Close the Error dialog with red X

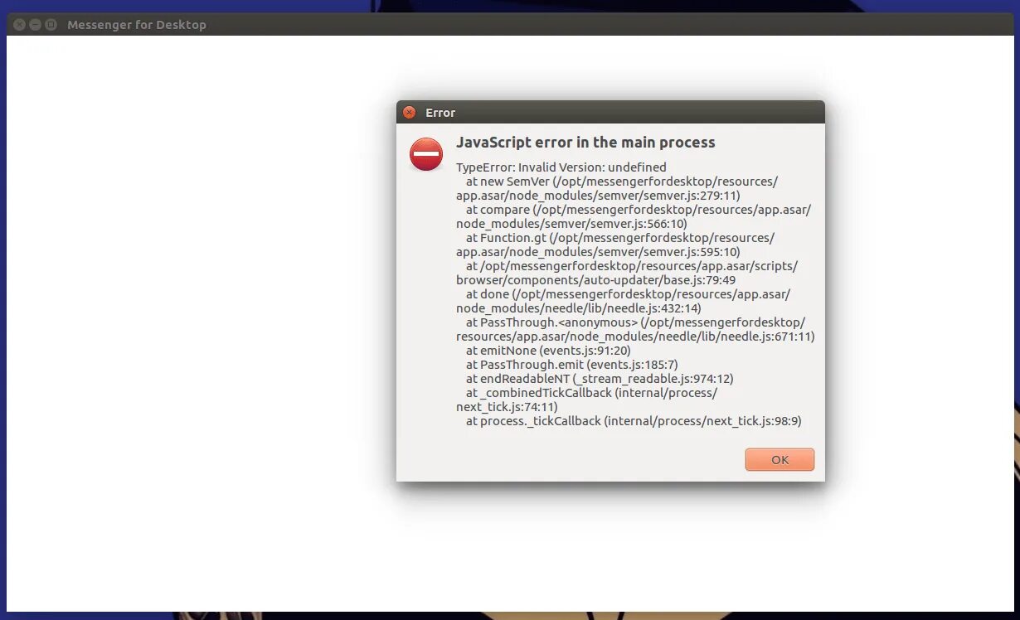(x=409, y=113)
